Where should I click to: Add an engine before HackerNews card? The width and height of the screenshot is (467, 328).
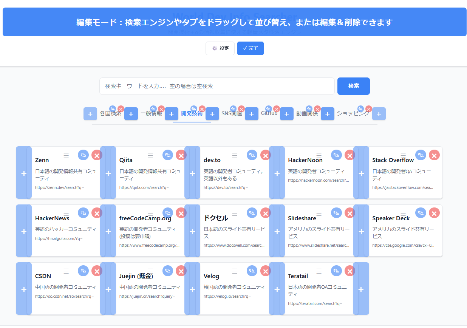[x=24, y=231]
